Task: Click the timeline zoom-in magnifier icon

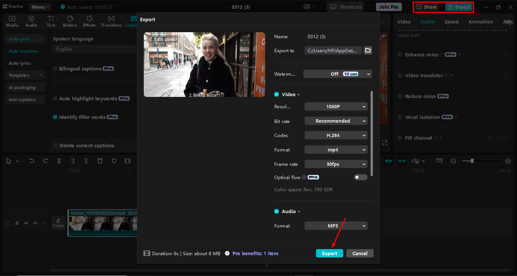Action: [x=508, y=161]
